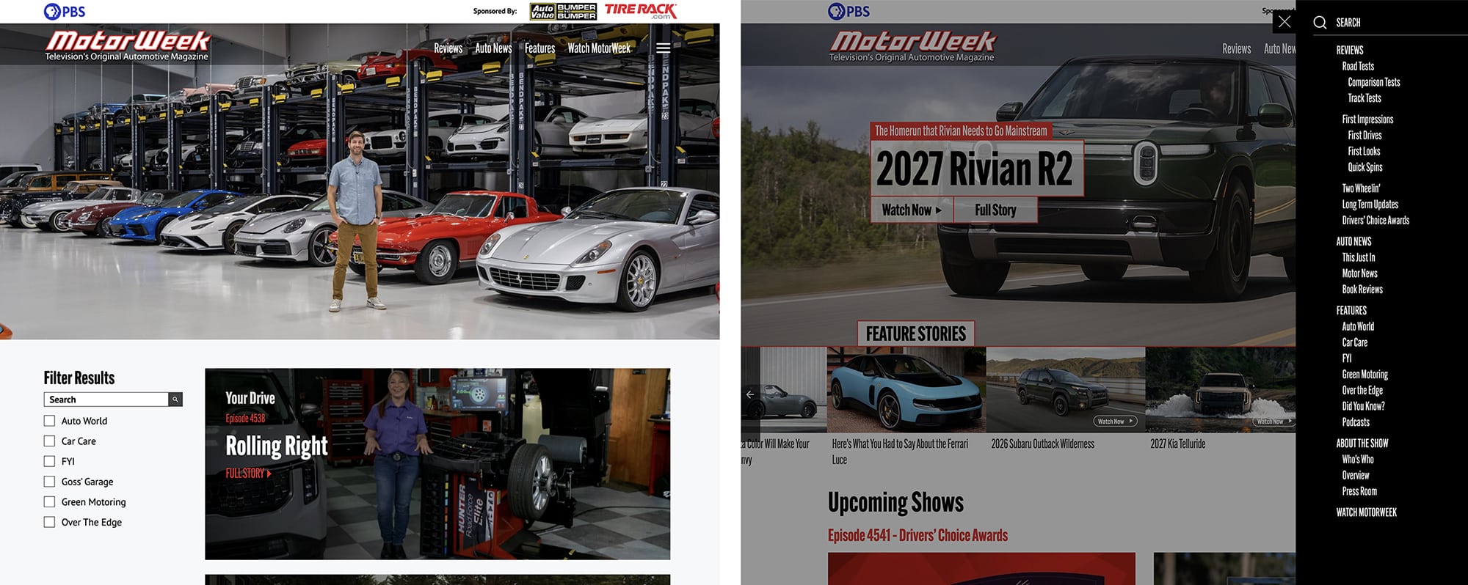The height and width of the screenshot is (585, 1468).
Task: Open Two Wheelin' in the menu
Action: click(x=1361, y=188)
